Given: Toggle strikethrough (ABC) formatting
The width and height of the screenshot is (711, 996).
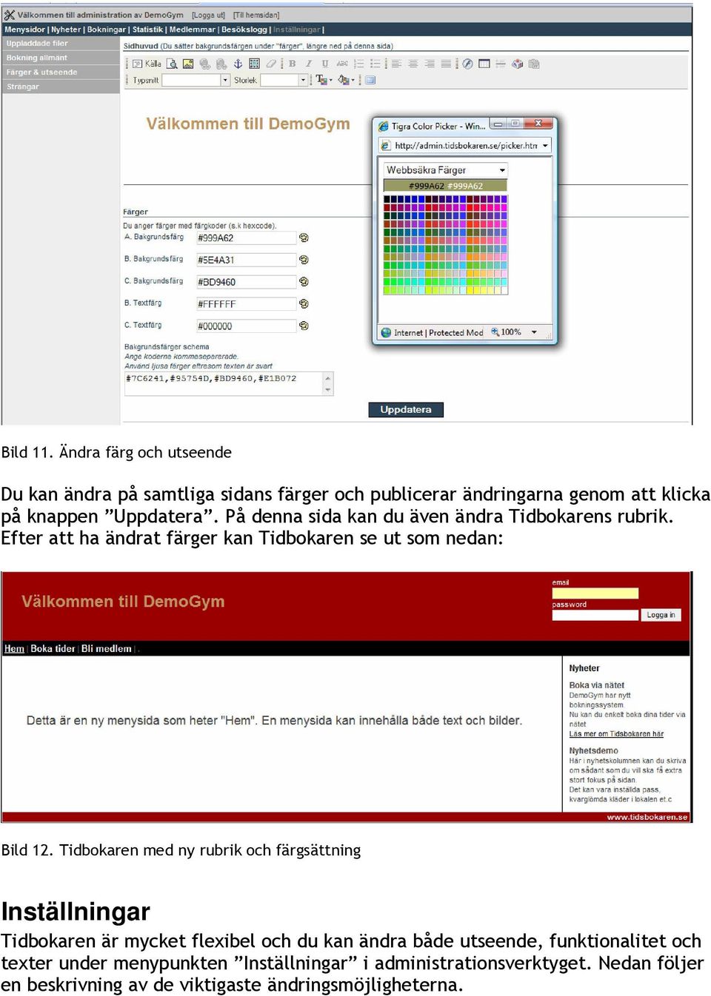Looking at the screenshot, I should click(x=341, y=64).
